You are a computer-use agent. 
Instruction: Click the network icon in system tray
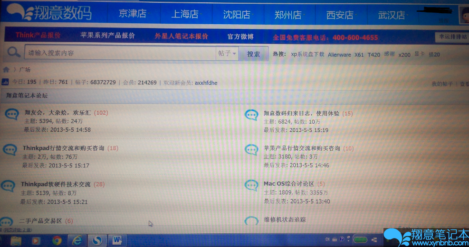(374, 240)
